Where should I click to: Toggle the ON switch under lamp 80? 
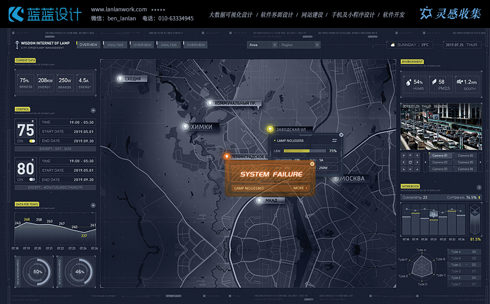pyautogui.click(x=32, y=180)
